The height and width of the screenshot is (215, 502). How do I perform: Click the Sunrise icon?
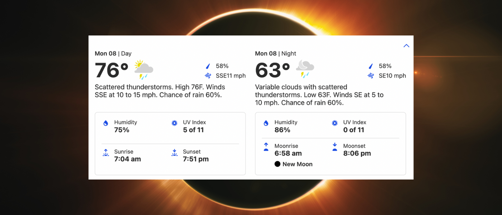point(106,153)
